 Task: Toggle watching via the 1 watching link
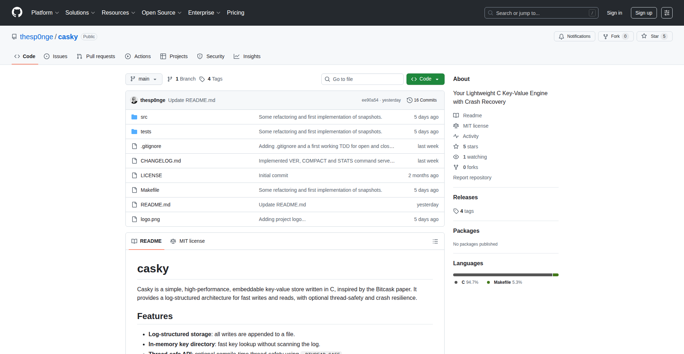click(475, 157)
